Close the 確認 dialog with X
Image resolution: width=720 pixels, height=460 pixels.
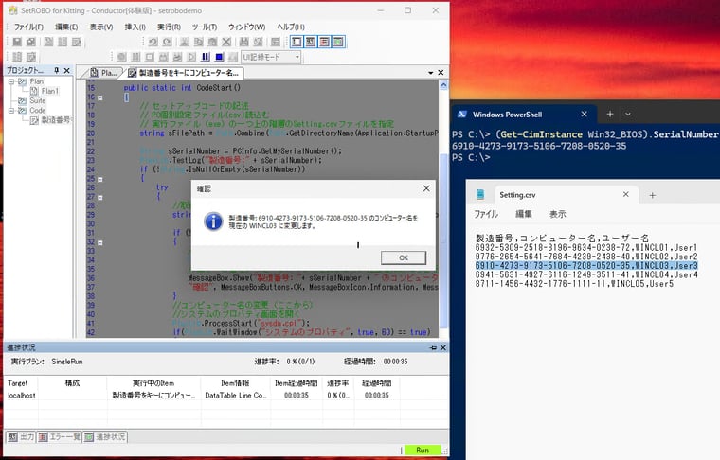(426, 188)
